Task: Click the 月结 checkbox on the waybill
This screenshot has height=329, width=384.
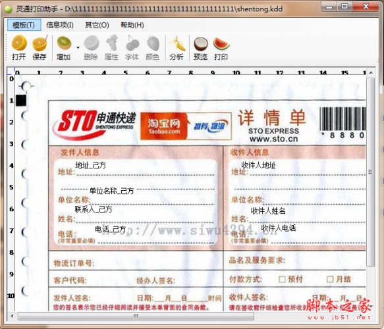Action: [330, 279]
